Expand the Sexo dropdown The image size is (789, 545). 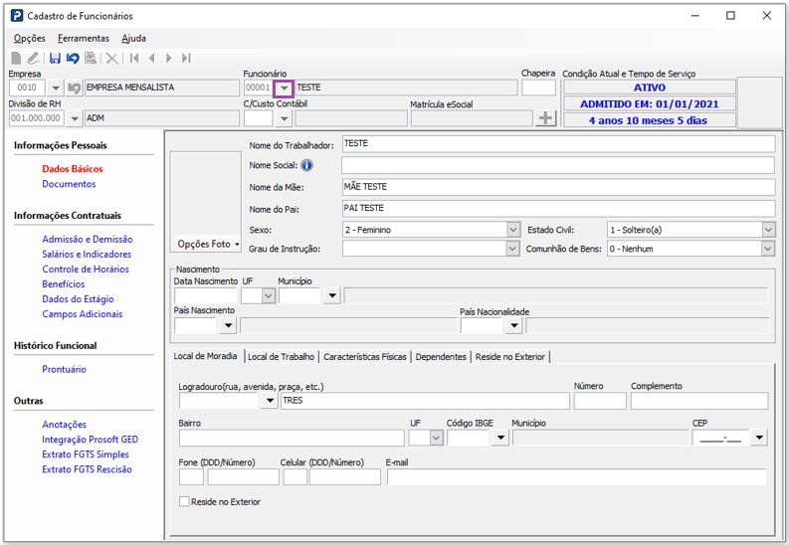[x=513, y=230]
